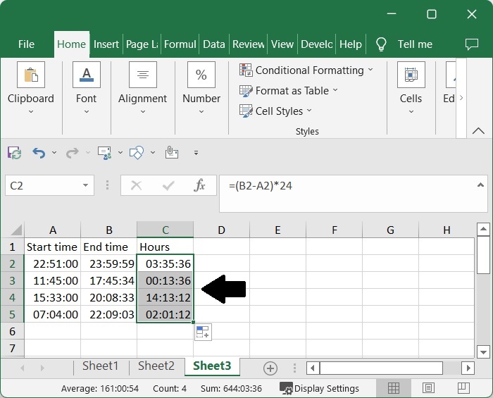Open the Alignment group
Screen dimensions: 493x398
point(143,88)
